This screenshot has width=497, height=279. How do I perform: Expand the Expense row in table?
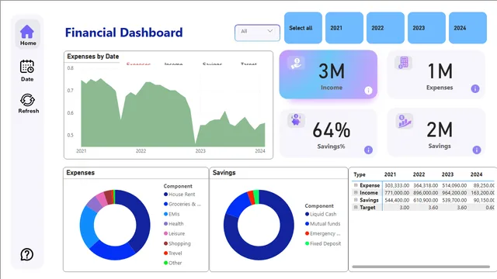coord(356,185)
